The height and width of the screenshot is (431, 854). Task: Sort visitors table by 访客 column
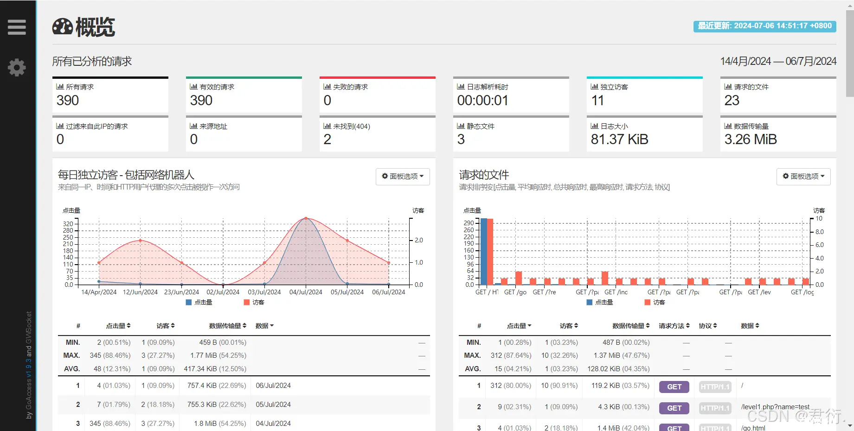click(166, 326)
